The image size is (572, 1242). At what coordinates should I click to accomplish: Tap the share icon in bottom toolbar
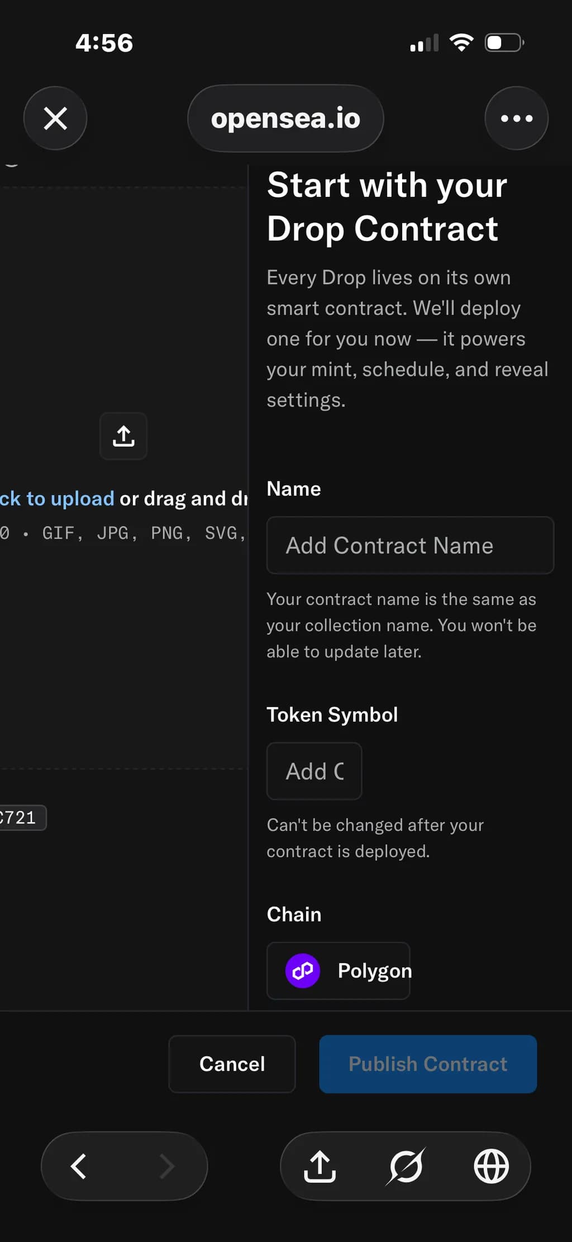(320, 1166)
